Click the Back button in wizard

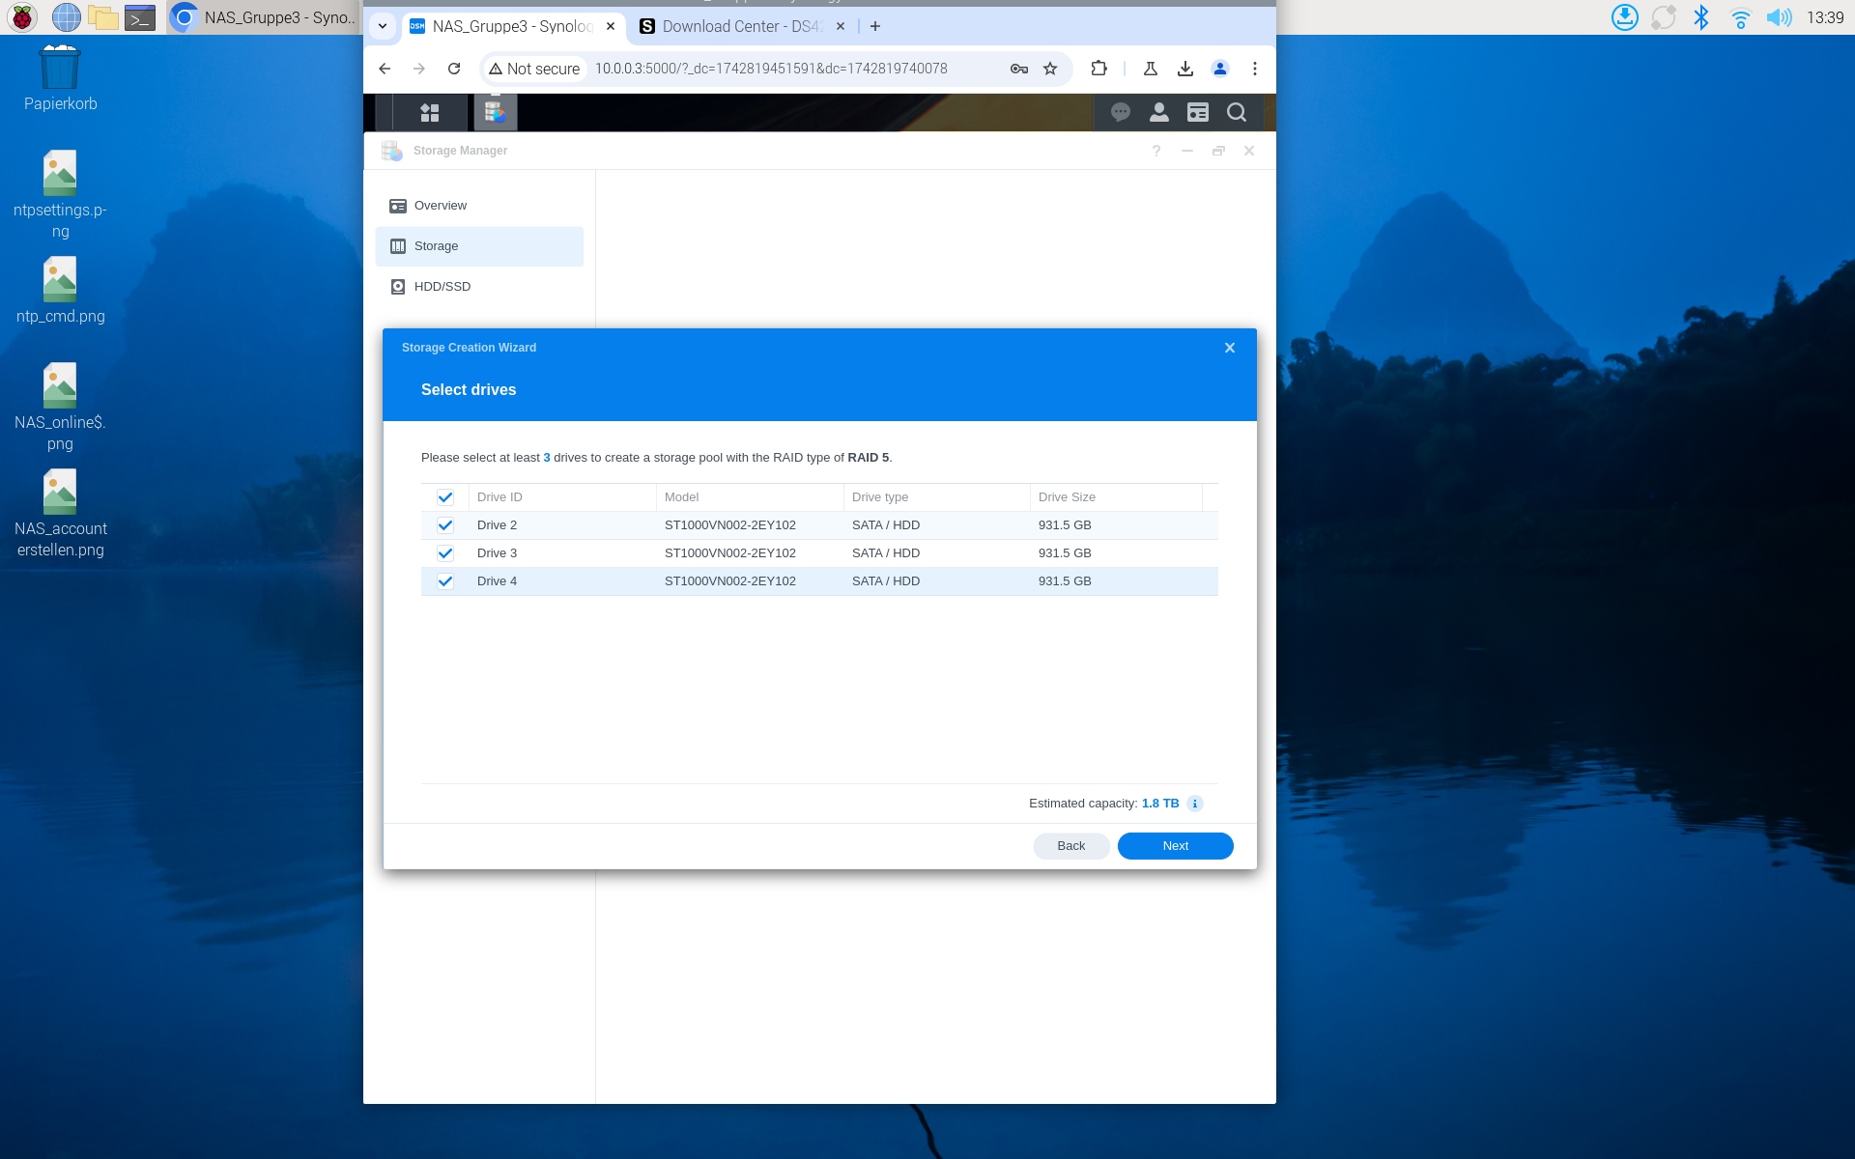pyautogui.click(x=1070, y=846)
